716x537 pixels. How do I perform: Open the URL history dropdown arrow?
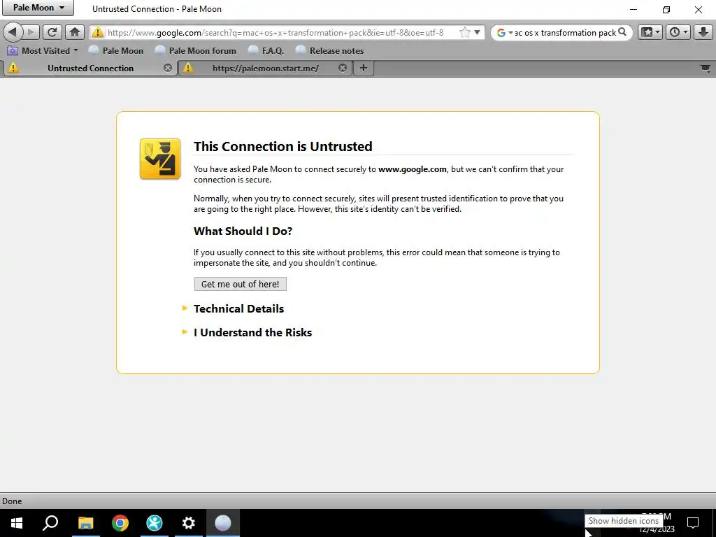[477, 32]
